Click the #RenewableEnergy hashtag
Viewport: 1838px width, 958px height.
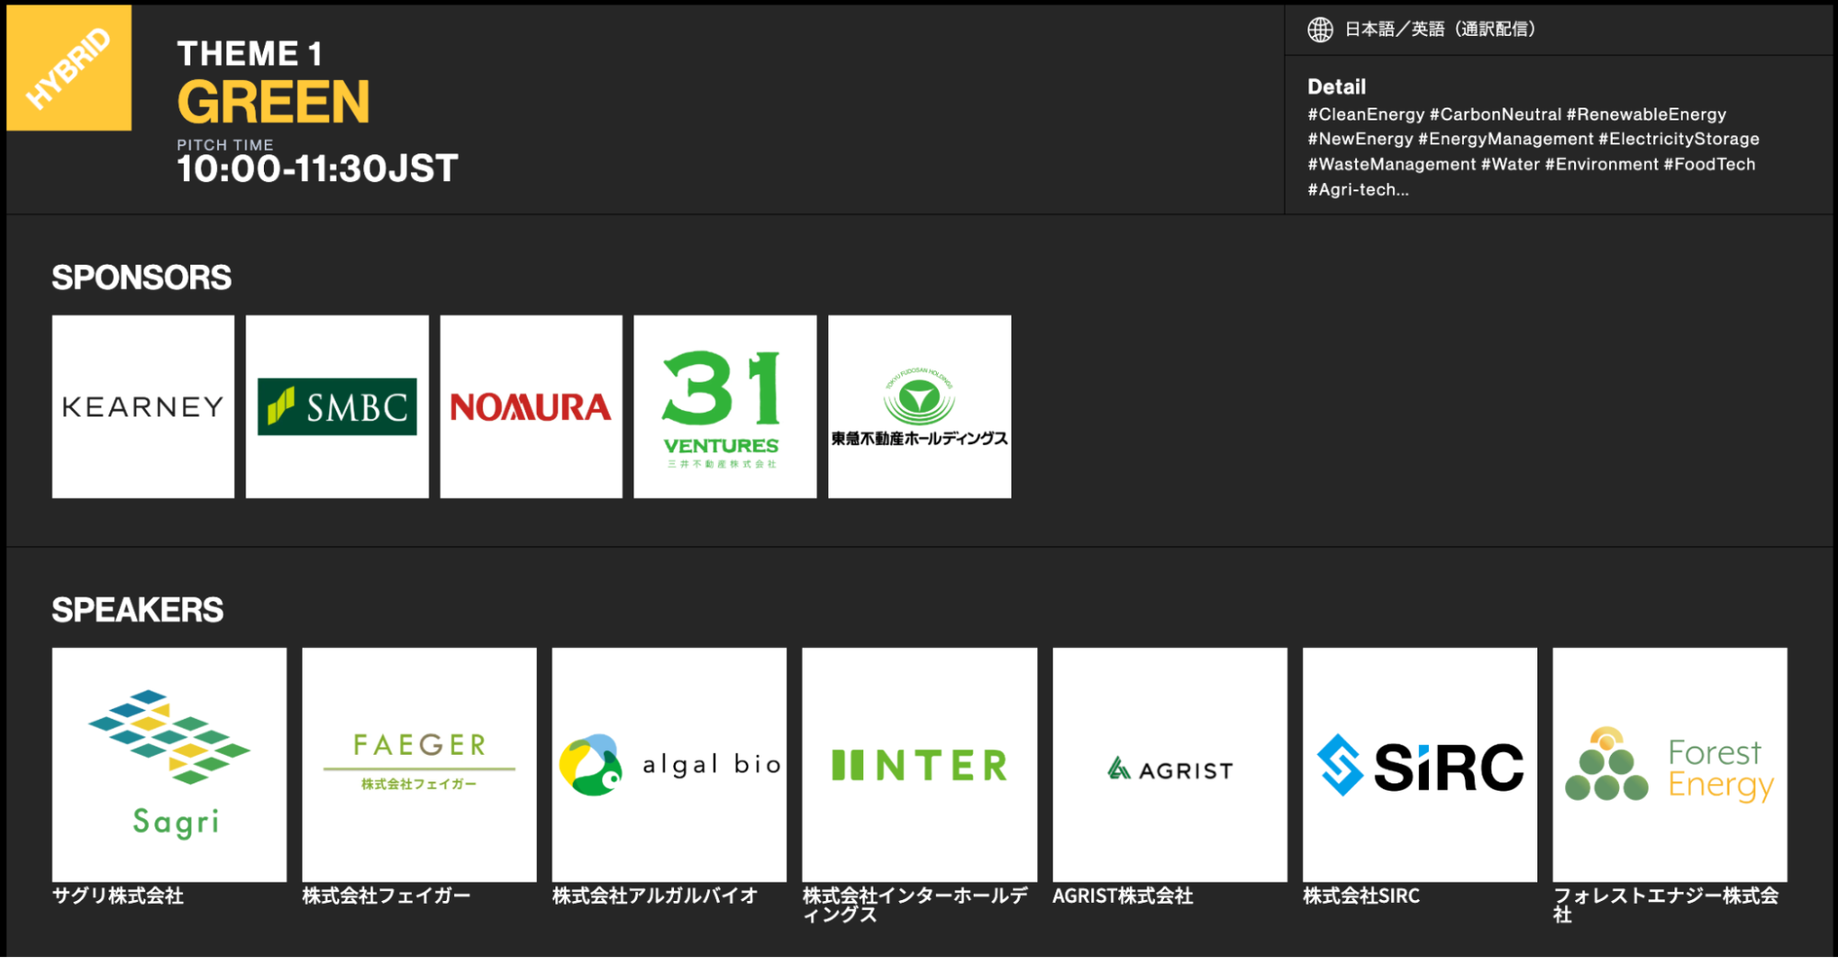coord(1646,114)
